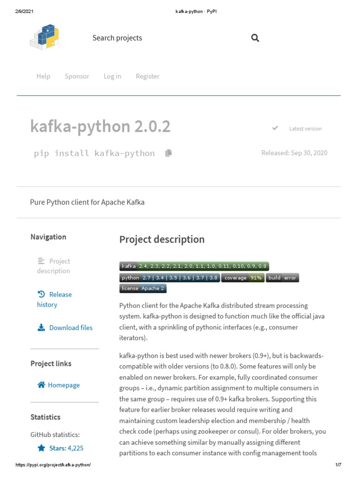Click the Release history clock icon

coord(41,294)
